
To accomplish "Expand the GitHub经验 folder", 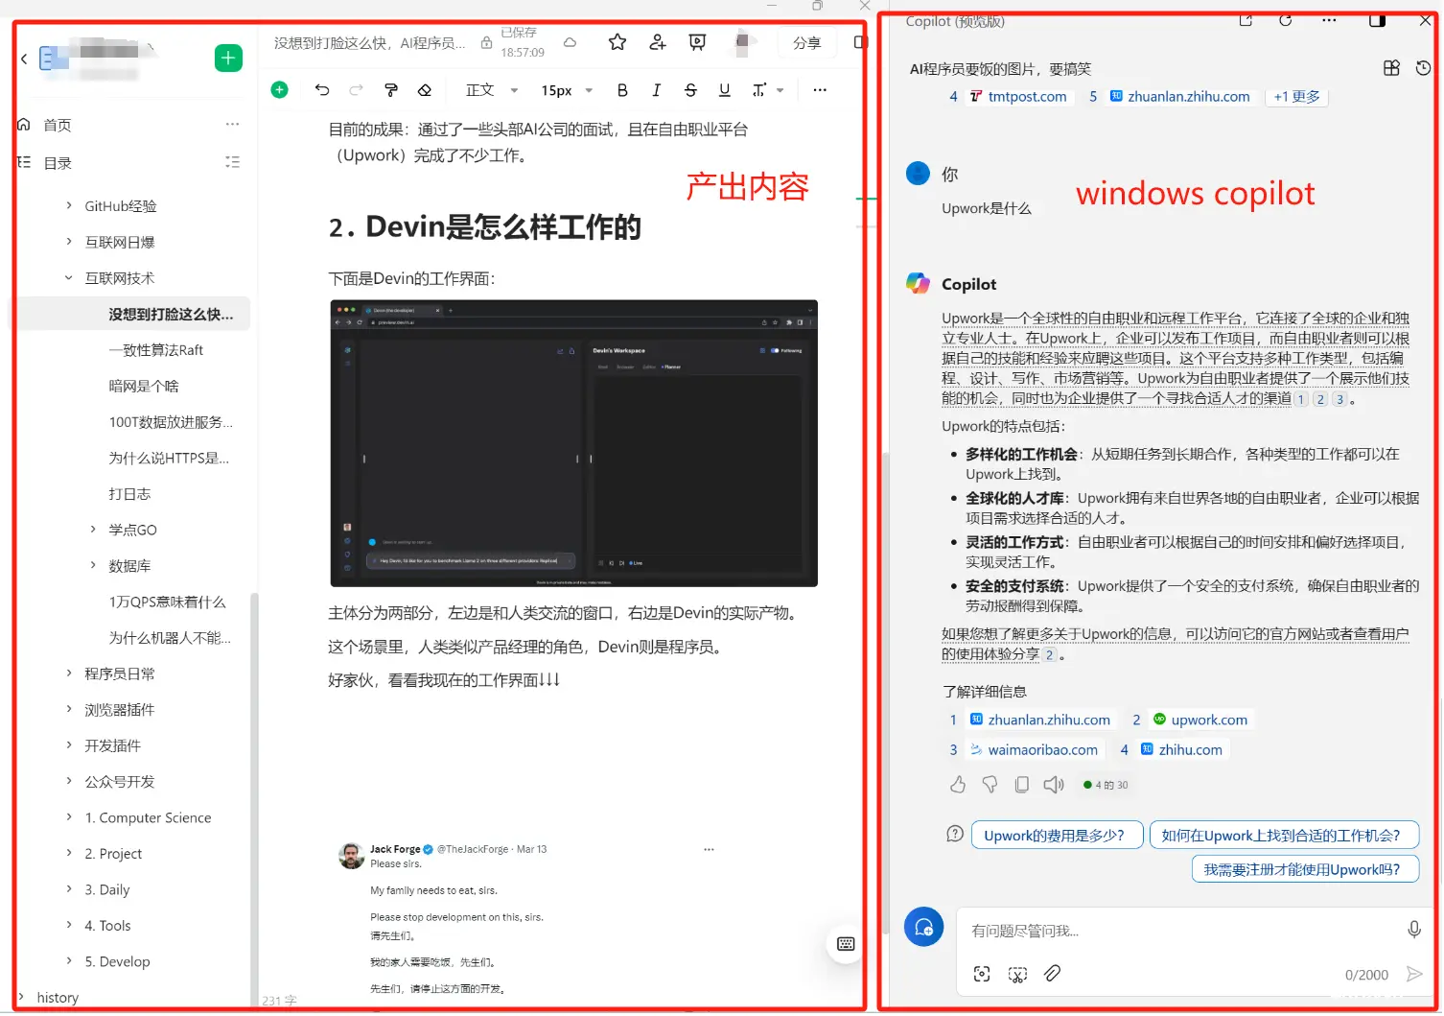I will [69, 205].
